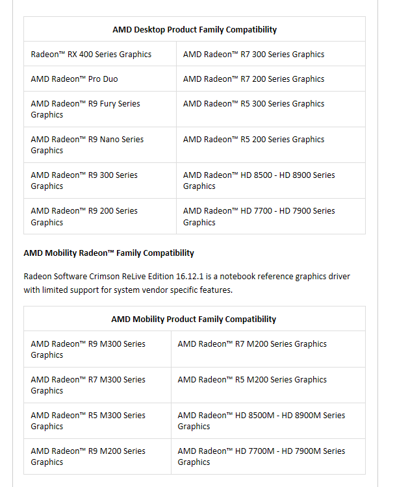The image size is (408, 487).
Task: Click the AMD Radeon R9 300 Series cell
Action: (84, 181)
